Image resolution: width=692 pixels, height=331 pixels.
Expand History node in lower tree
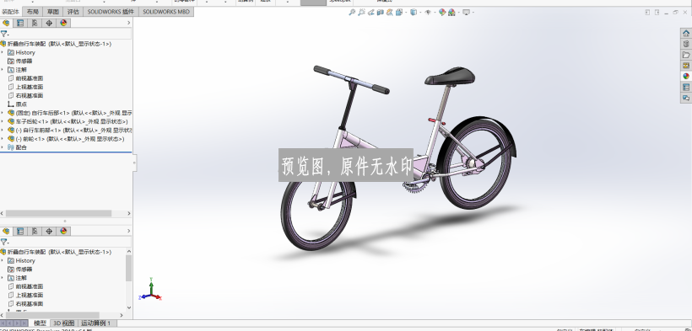(3, 260)
